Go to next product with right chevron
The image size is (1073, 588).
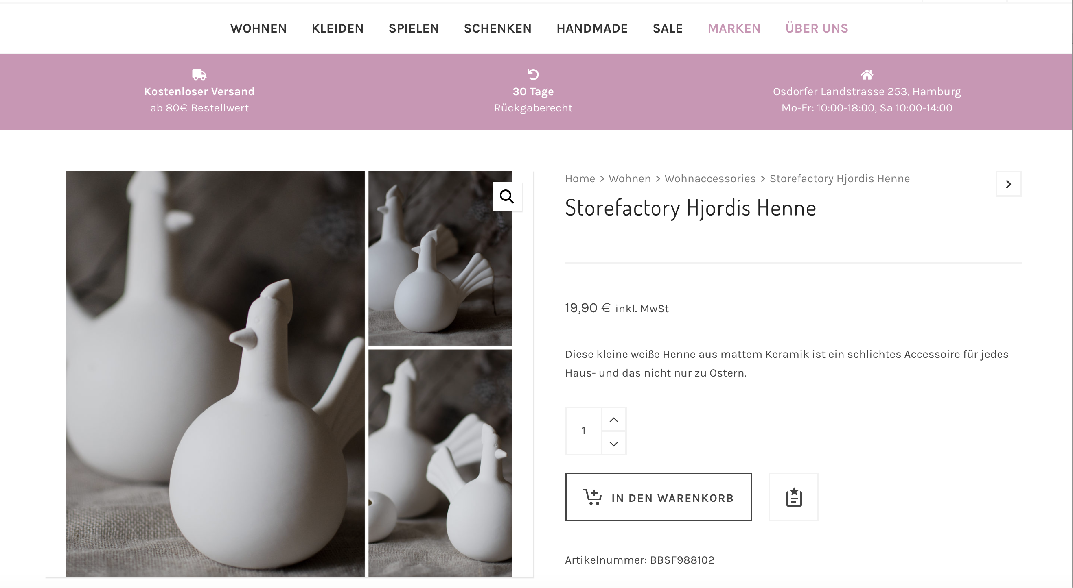point(1008,184)
